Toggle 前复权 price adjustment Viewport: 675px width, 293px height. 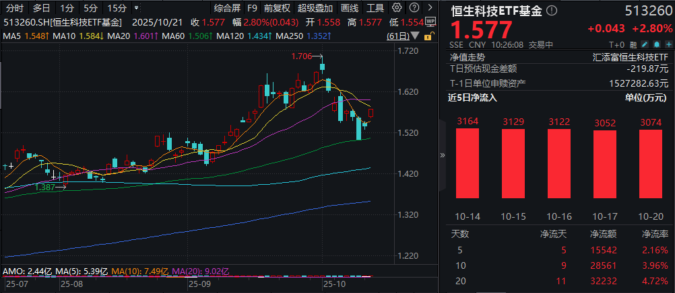click(x=277, y=8)
